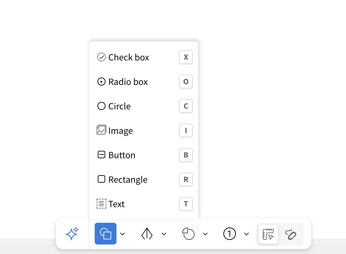Select the diamond flowchart shape tool
This screenshot has width=346, height=254.
(x=146, y=234)
